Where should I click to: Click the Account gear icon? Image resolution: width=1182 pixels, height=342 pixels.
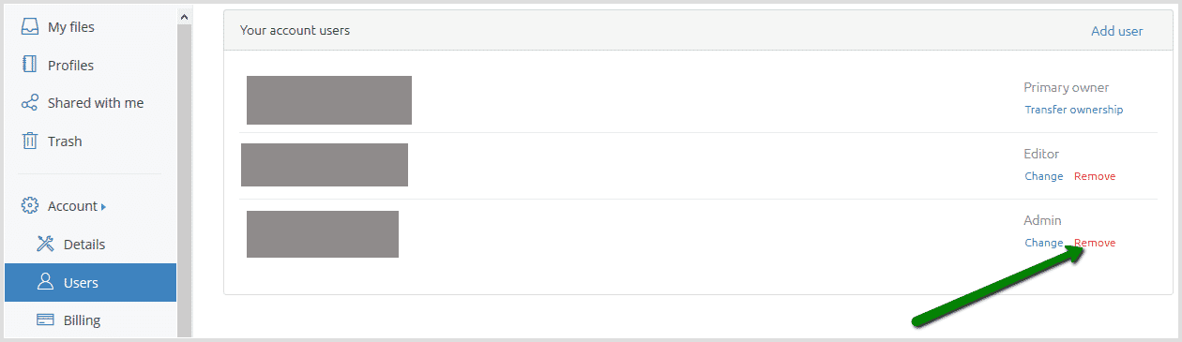point(29,206)
